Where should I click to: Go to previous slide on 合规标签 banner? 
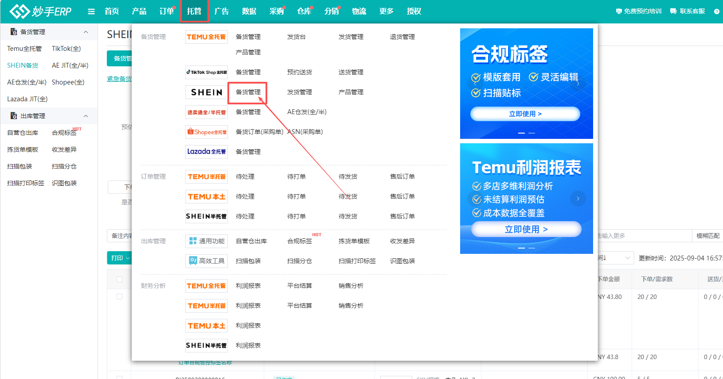tap(475, 83)
